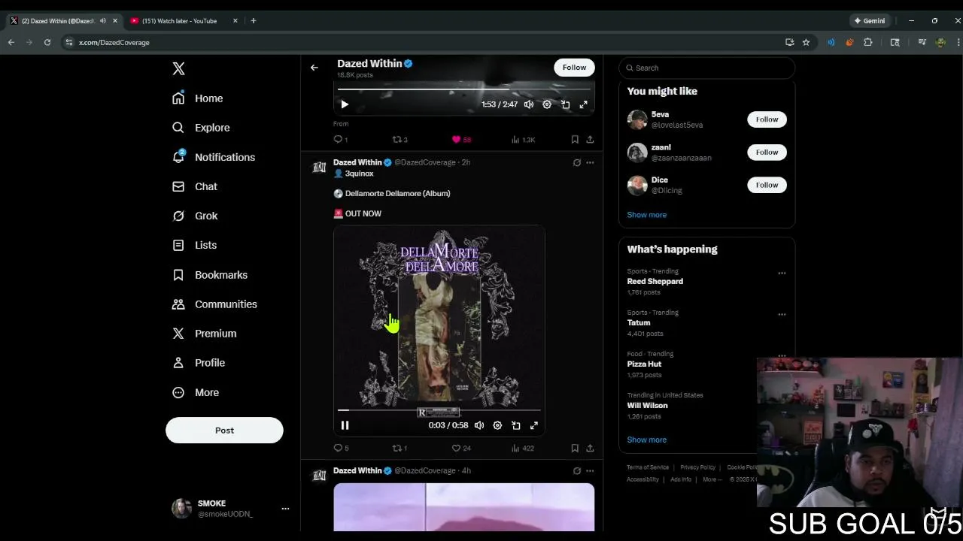Viewport: 963px width, 541px height.
Task: Share the top video post
Action: [590, 139]
